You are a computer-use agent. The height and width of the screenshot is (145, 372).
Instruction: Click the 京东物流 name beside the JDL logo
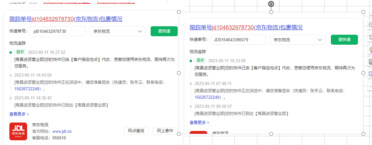[40, 125]
